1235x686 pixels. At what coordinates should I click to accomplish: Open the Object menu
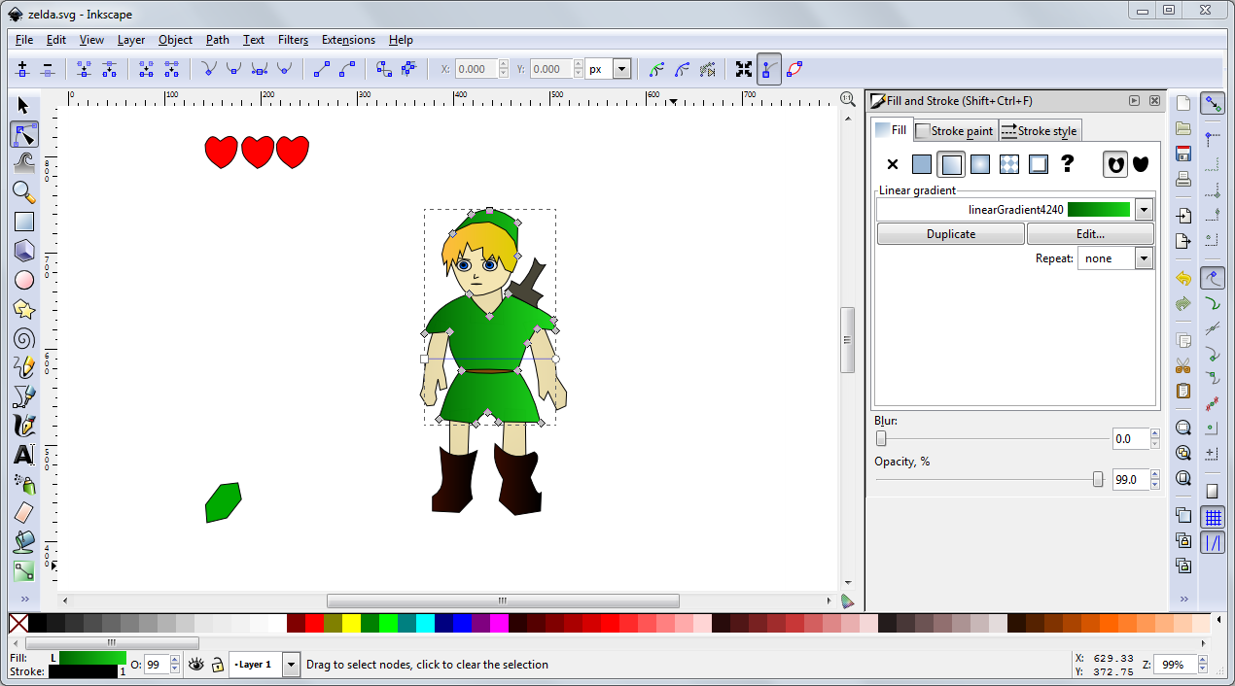pyautogui.click(x=175, y=40)
